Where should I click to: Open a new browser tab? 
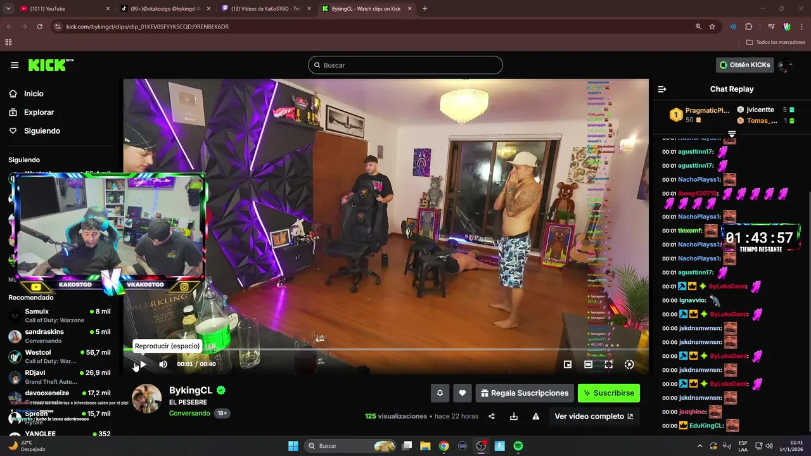[425, 9]
